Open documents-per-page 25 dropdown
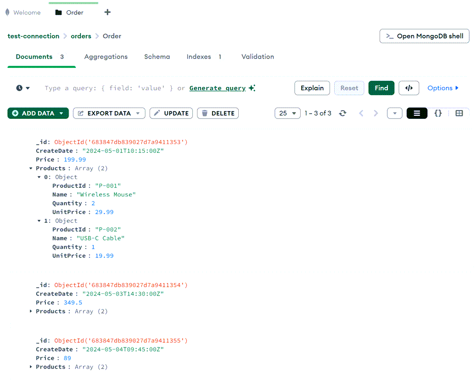Image resolution: width=476 pixels, height=385 pixels. click(287, 113)
